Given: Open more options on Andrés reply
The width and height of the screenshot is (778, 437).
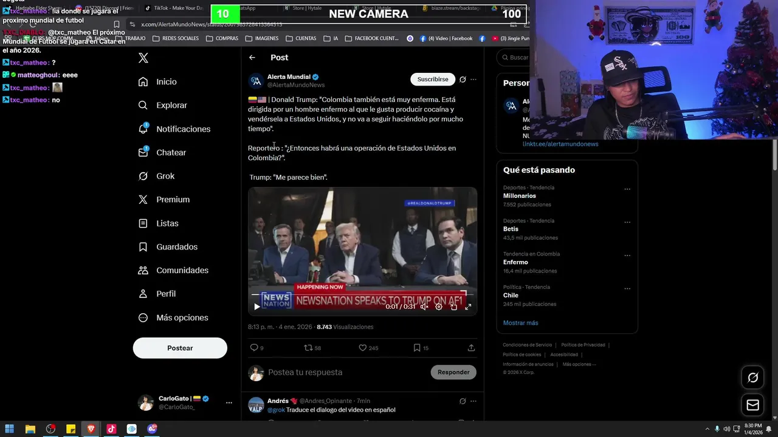Looking at the screenshot, I should pos(473,401).
